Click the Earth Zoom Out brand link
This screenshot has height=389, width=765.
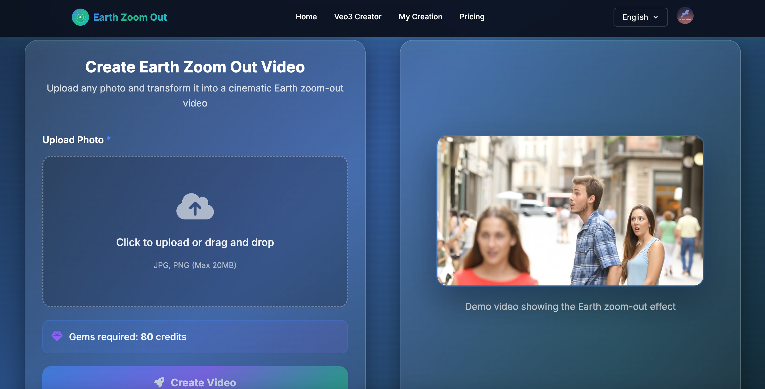[x=119, y=17]
